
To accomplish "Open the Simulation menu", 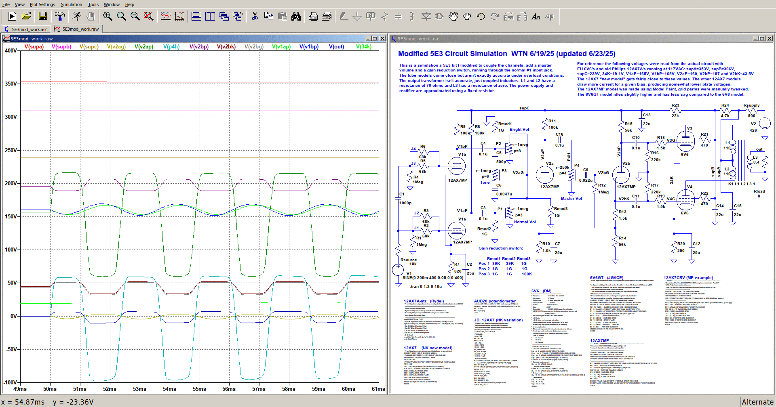I will coord(72,4).
